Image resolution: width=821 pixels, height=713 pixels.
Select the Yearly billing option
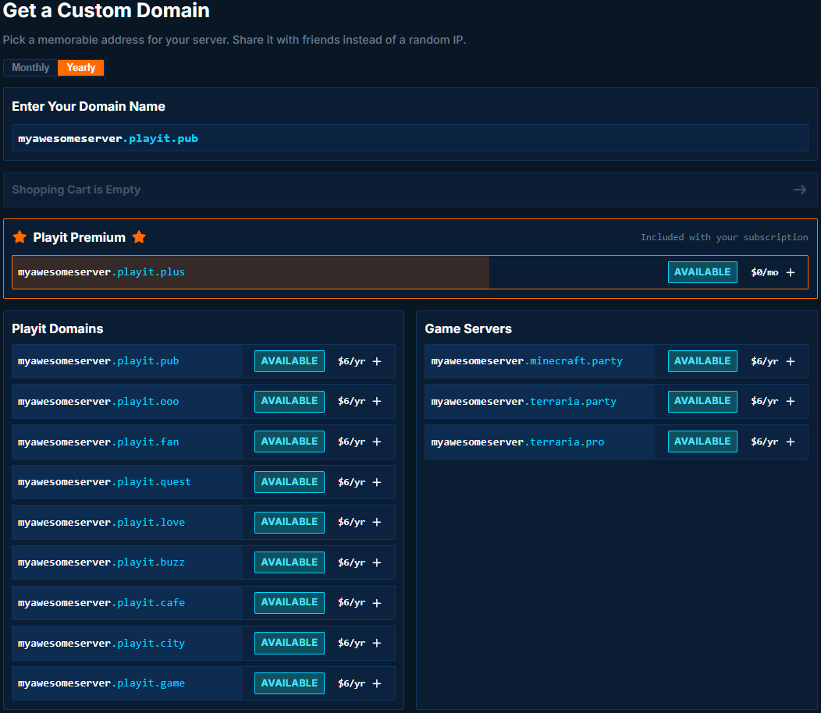(x=80, y=68)
